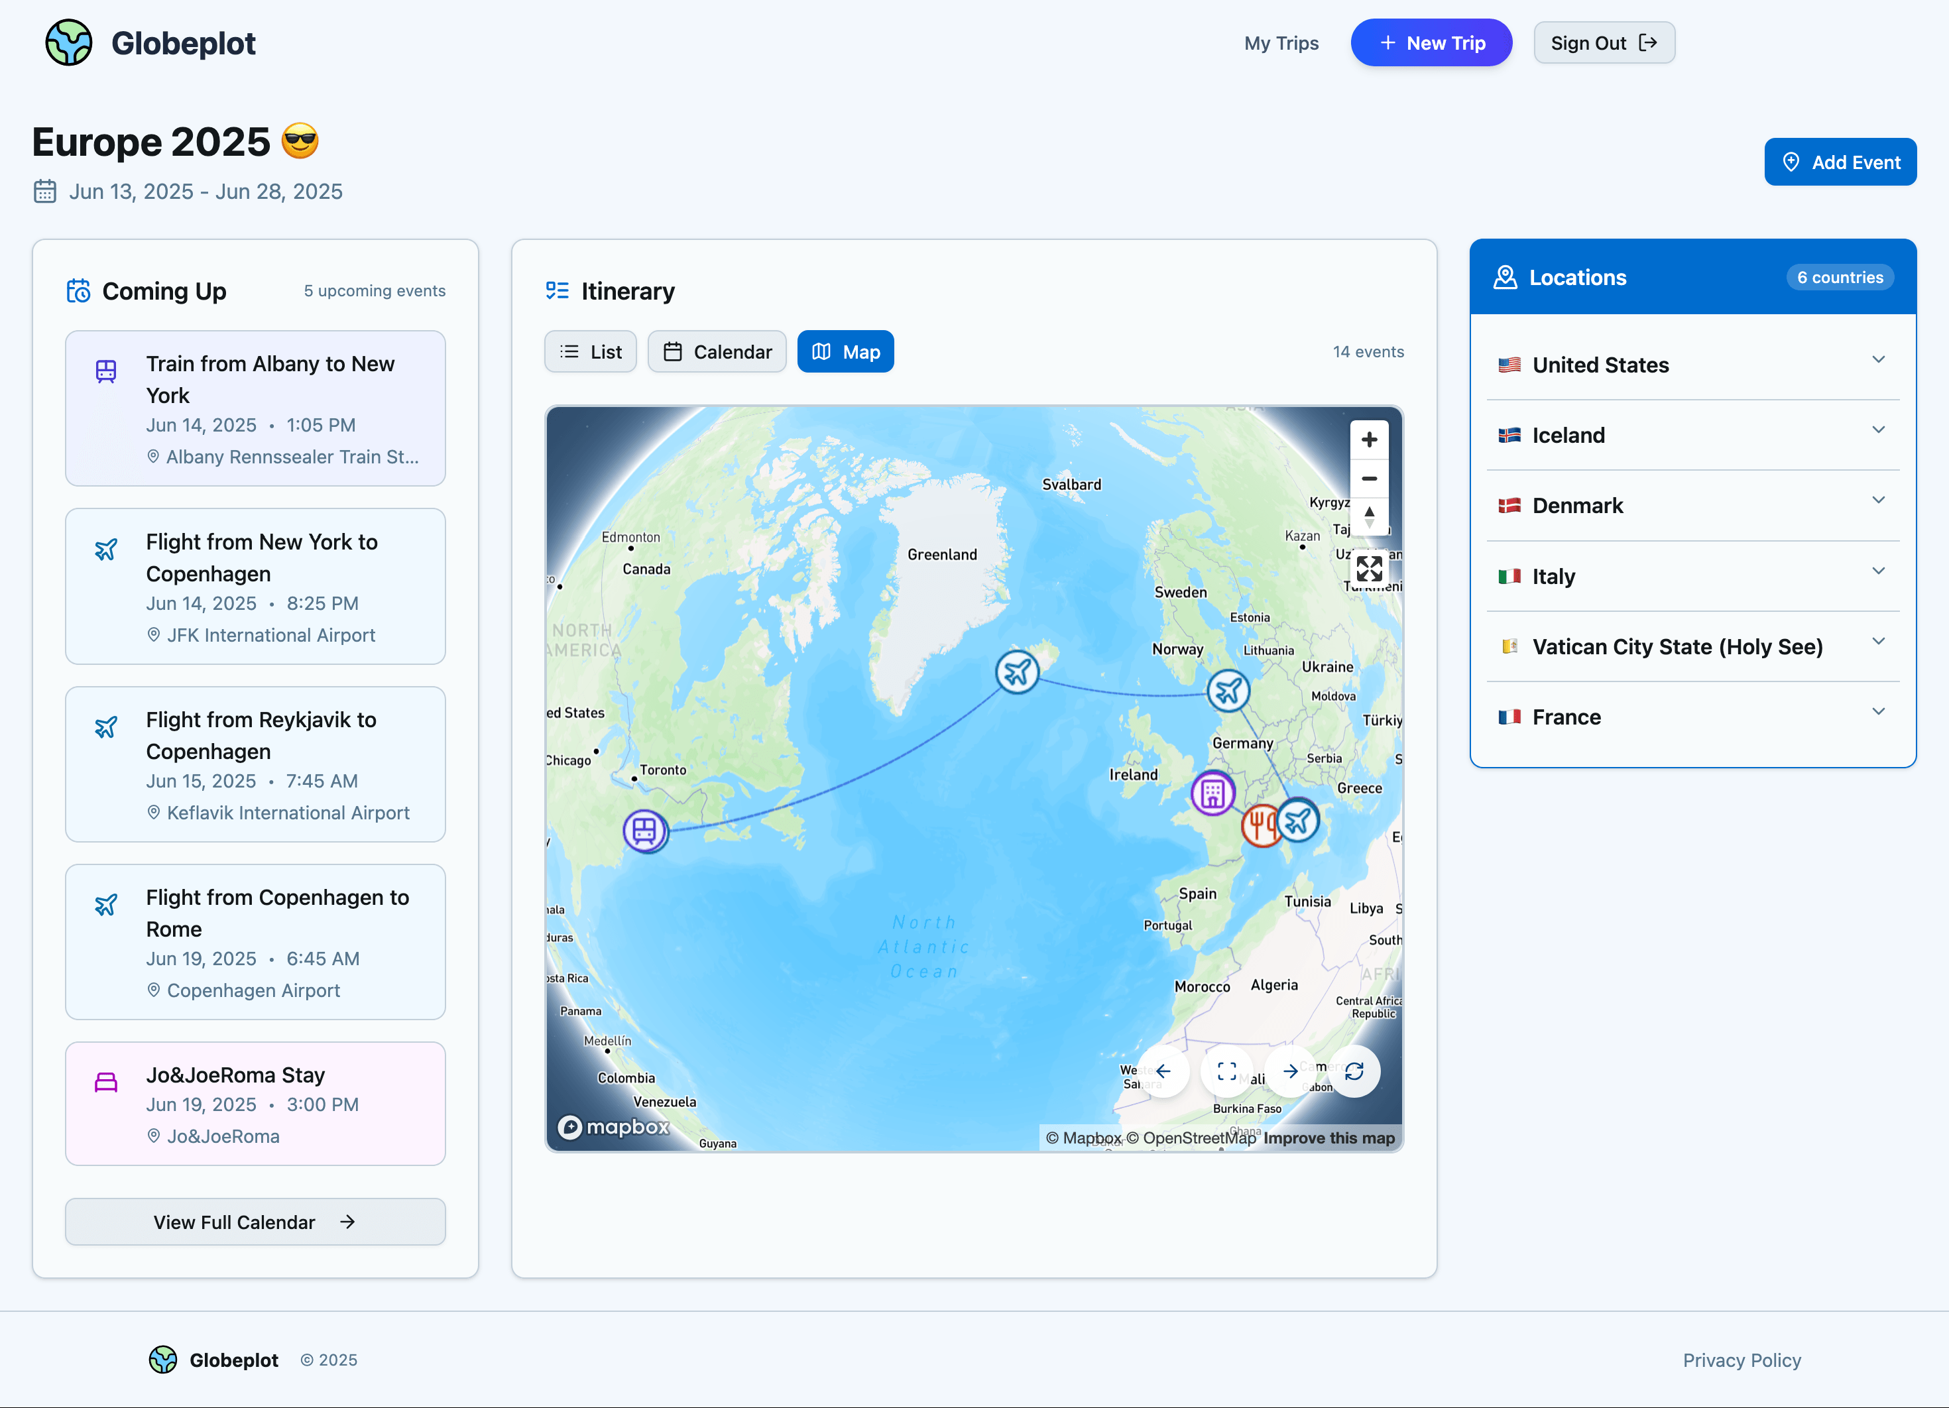Zoom in on the map
Image resolution: width=1949 pixels, height=1408 pixels.
pyautogui.click(x=1369, y=440)
